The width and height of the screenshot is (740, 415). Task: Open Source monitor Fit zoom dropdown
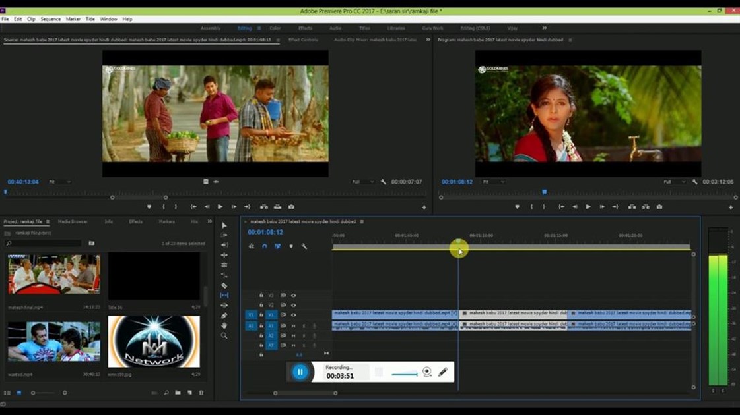[x=59, y=182]
